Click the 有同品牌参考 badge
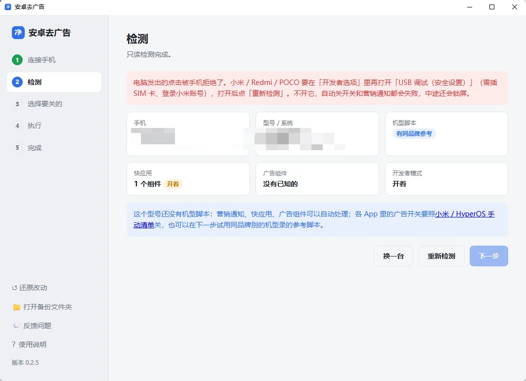526x381 pixels. tap(414, 134)
